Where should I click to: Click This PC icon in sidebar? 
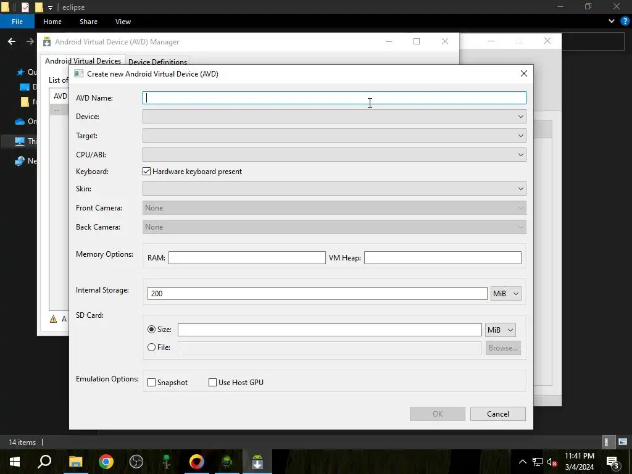[x=20, y=141]
